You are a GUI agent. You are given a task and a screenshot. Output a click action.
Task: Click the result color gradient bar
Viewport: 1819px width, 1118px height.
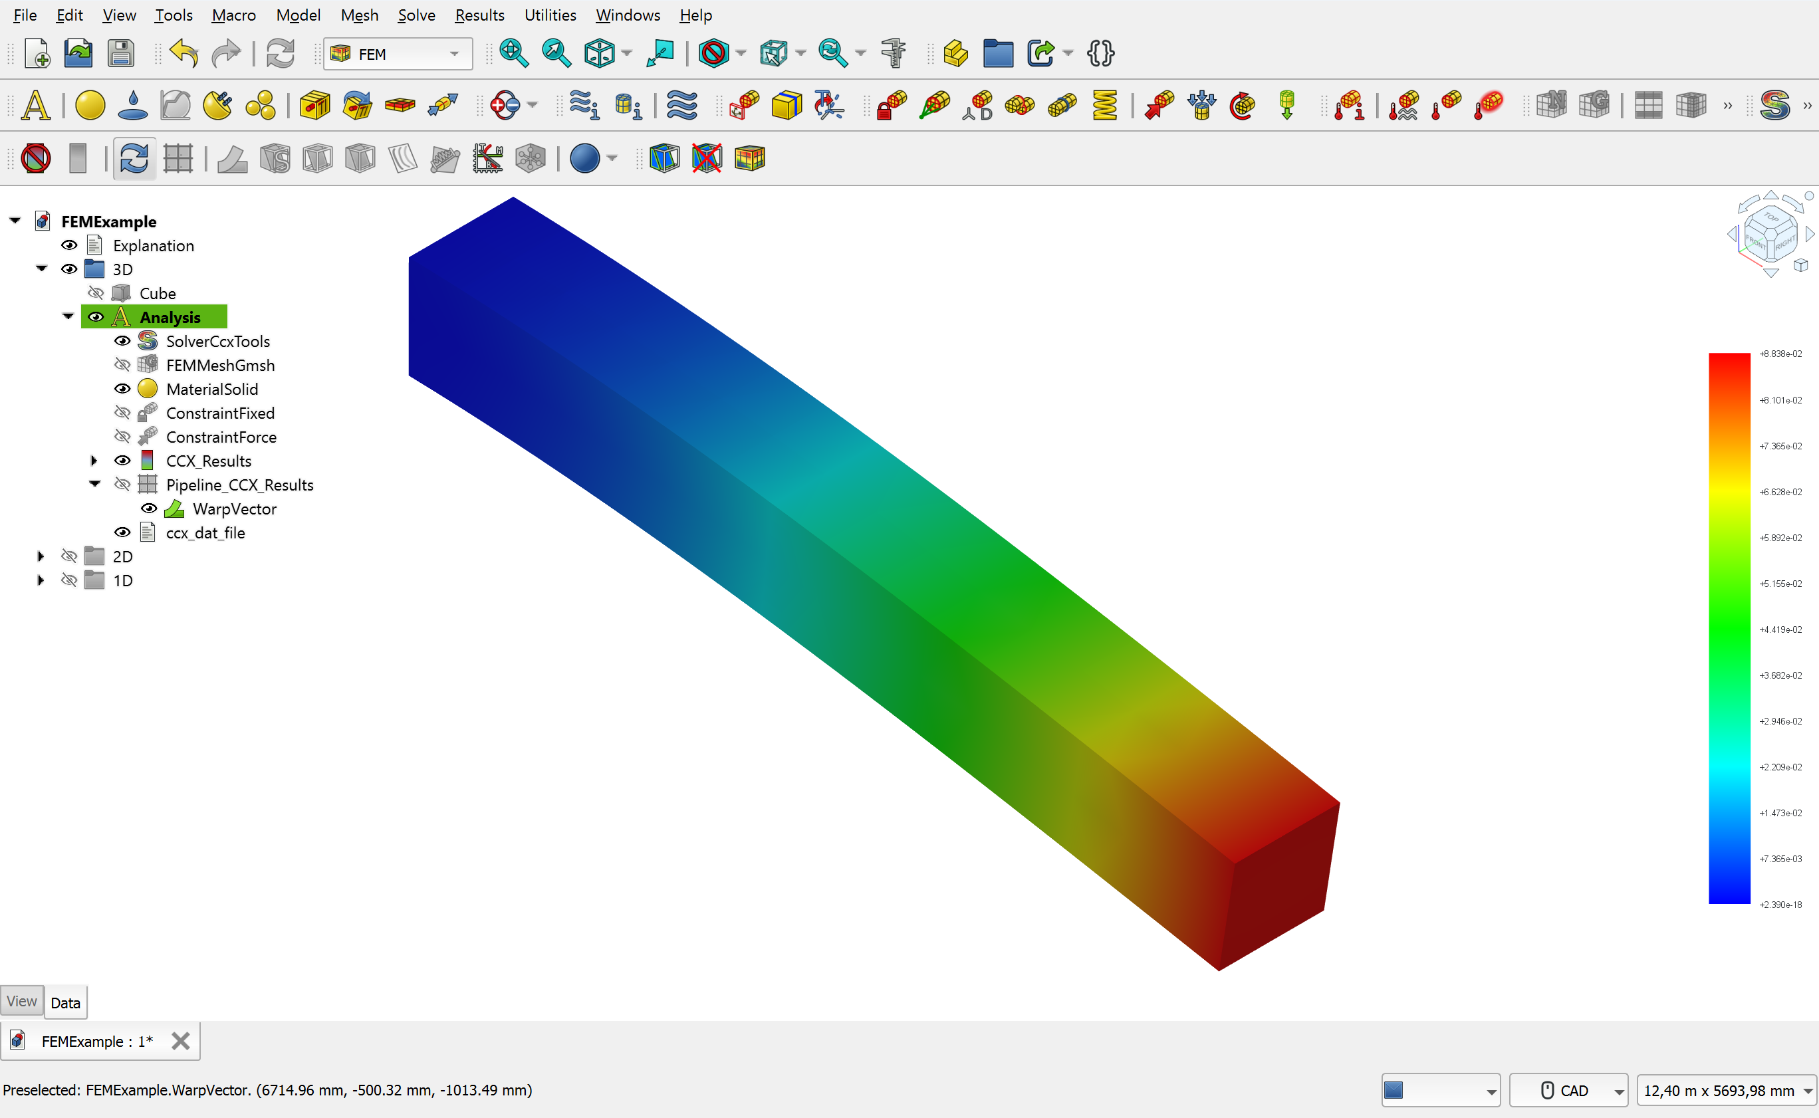point(1729,629)
